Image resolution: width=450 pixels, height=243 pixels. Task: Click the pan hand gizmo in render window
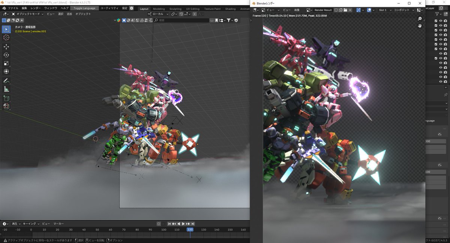tap(420, 25)
